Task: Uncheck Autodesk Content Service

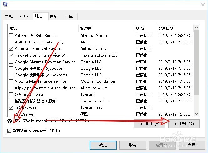Action: point(11,49)
